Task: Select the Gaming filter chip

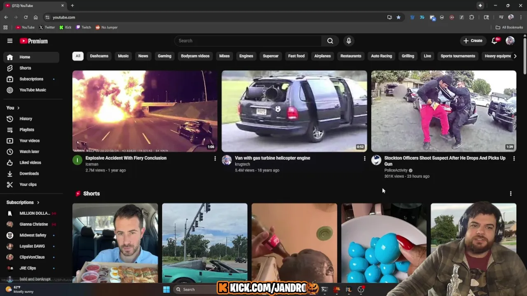Action: point(165,56)
